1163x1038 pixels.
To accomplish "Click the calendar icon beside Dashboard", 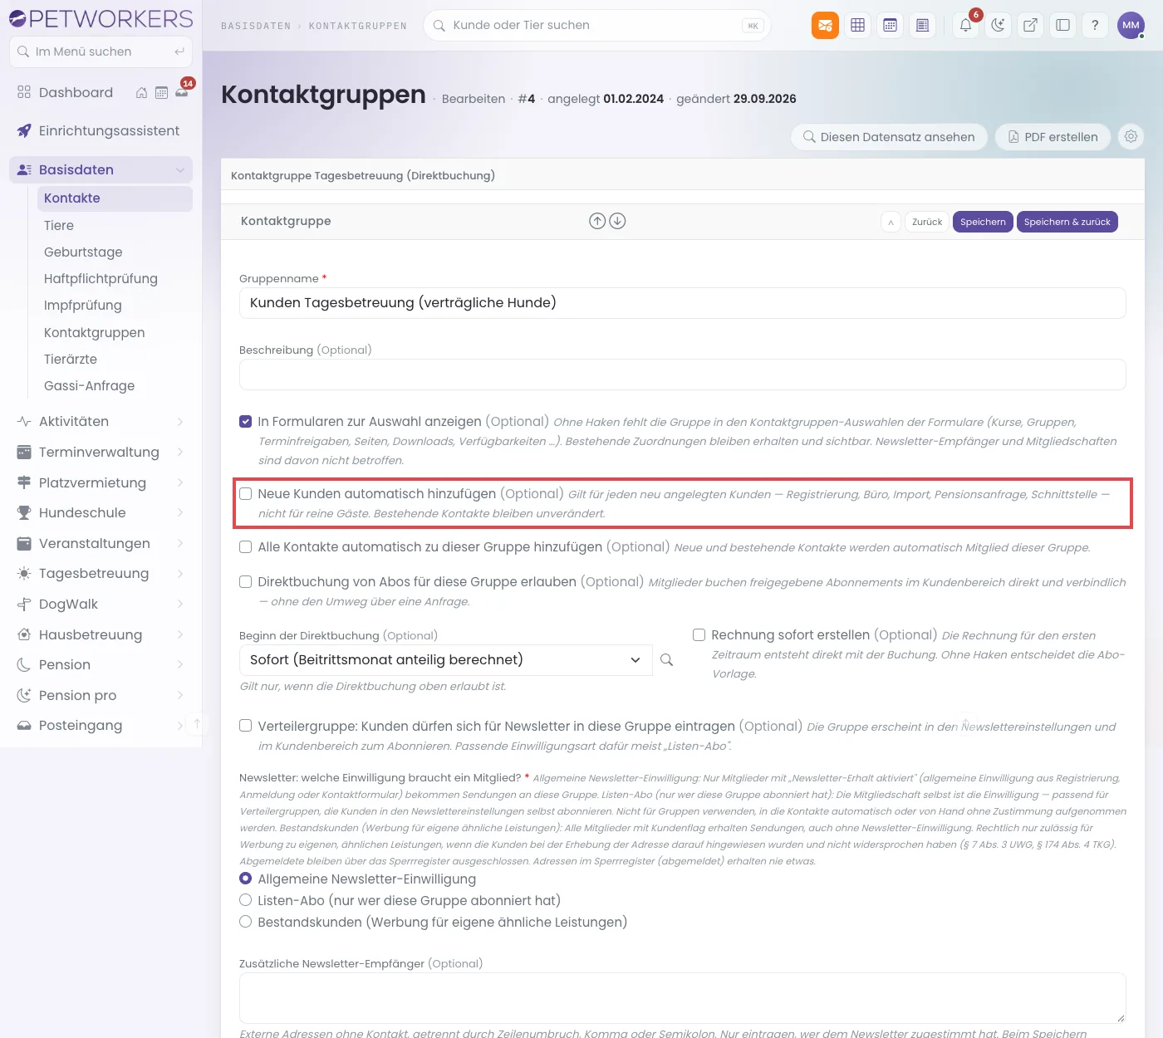I will coord(162,93).
